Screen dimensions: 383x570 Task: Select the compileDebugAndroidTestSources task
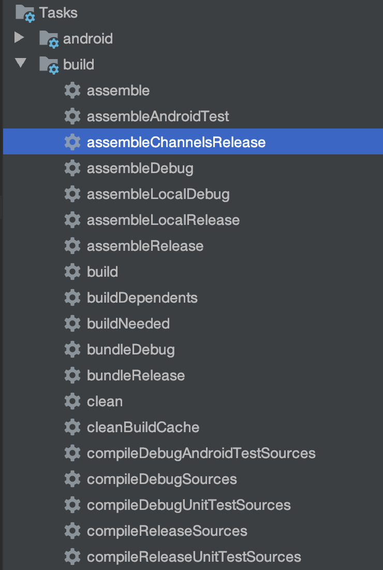[201, 453]
